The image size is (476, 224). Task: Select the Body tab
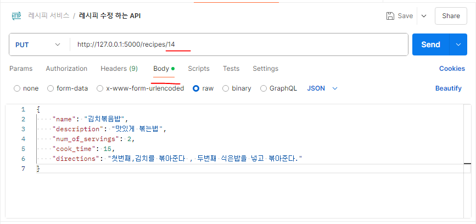click(x=164, y=69)
